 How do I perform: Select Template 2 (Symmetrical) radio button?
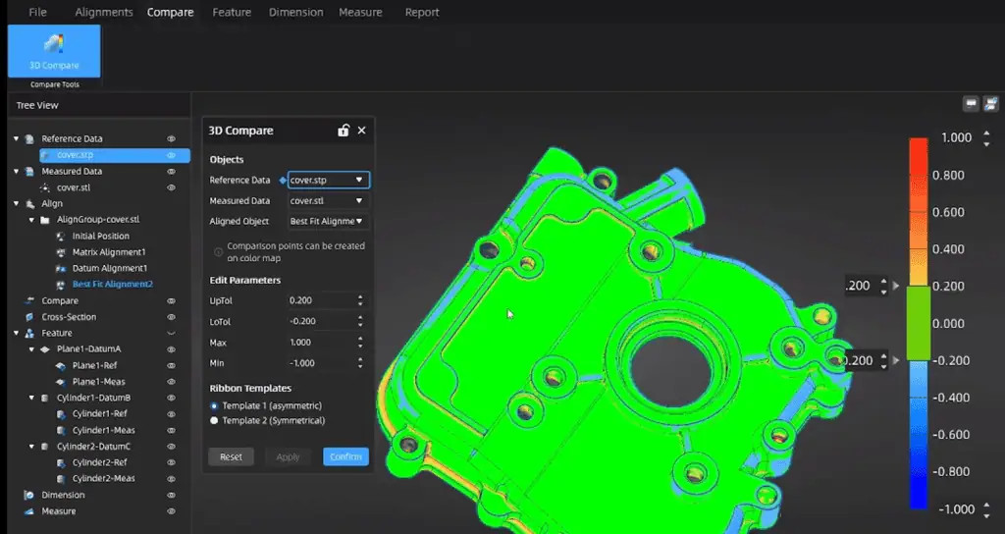click(215, 420)
